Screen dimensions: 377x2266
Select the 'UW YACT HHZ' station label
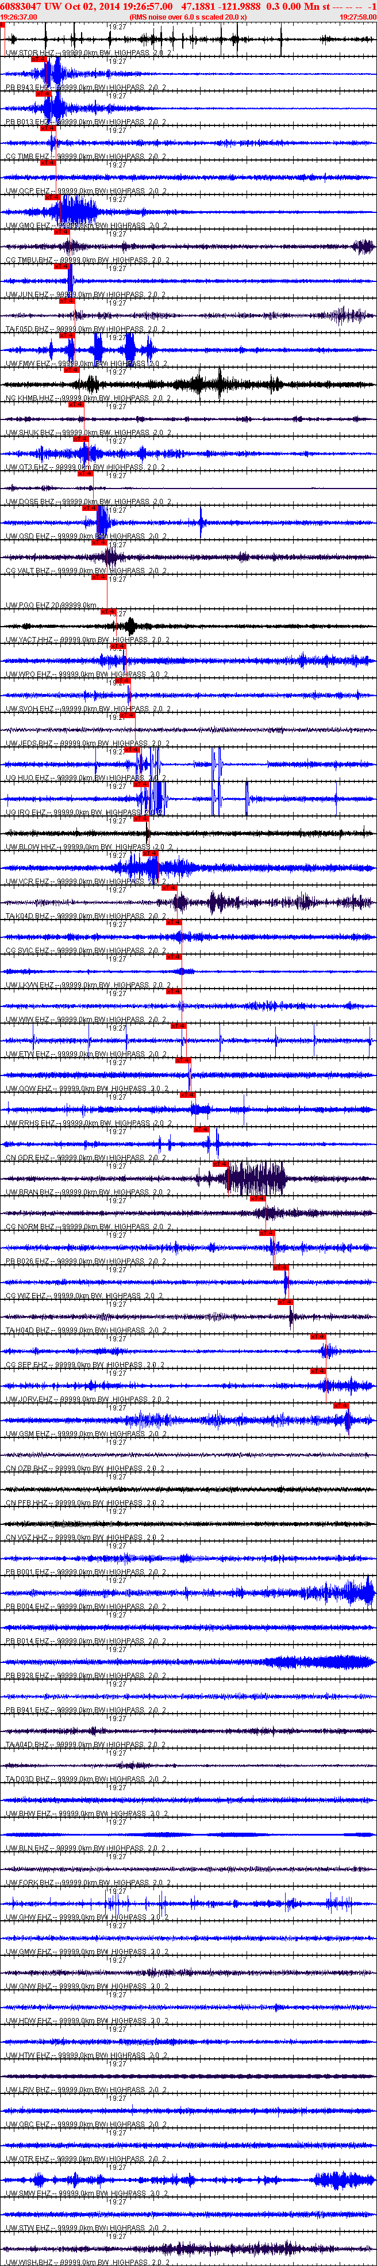(x=30, y=640)
